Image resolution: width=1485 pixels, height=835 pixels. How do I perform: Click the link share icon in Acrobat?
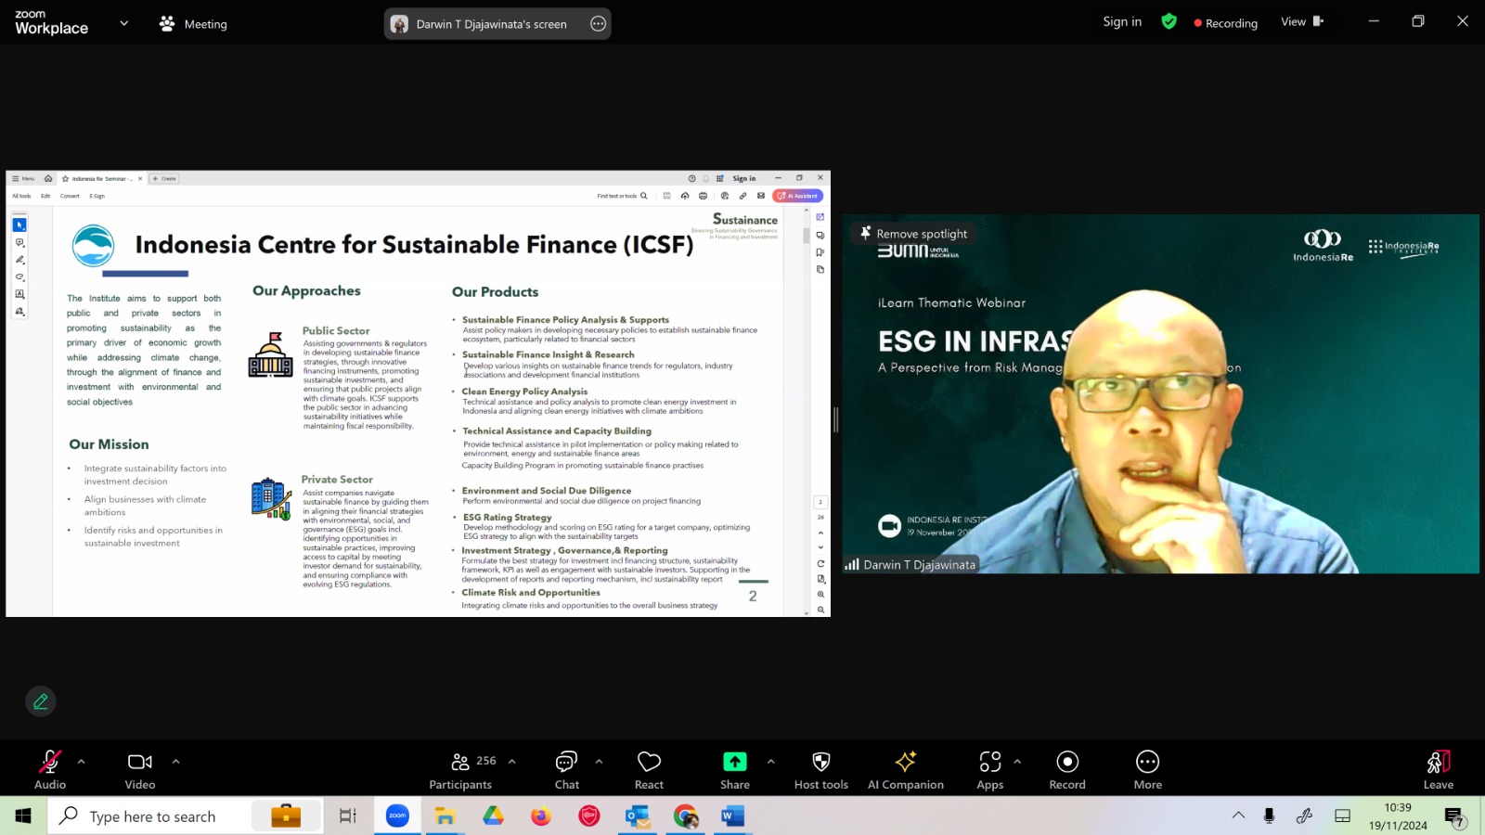tap(742, 196)
